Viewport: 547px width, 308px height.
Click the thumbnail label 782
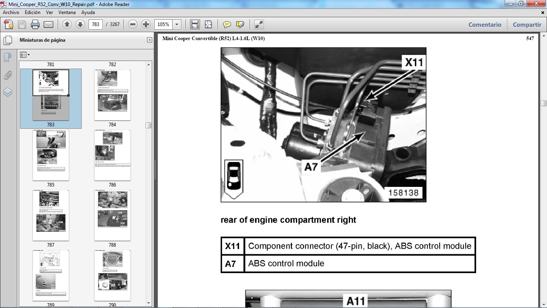click(112, 64)
